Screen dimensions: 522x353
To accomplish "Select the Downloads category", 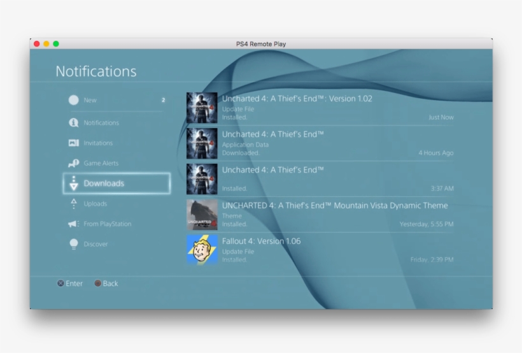I will 116,184.
